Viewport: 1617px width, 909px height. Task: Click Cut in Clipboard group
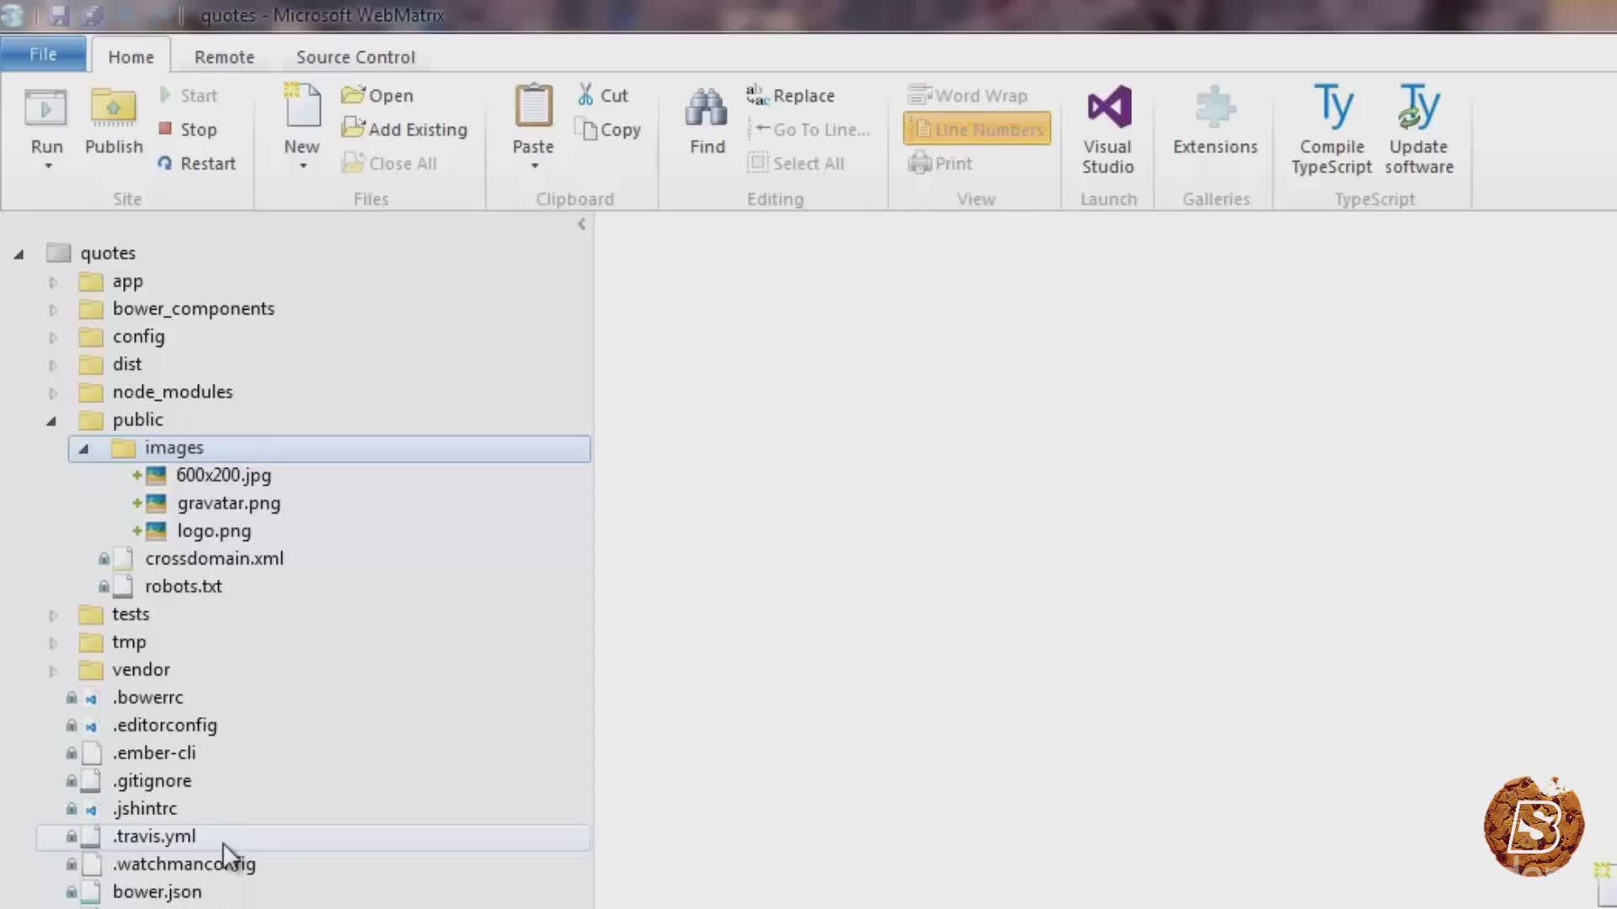(x=603, y=95)
